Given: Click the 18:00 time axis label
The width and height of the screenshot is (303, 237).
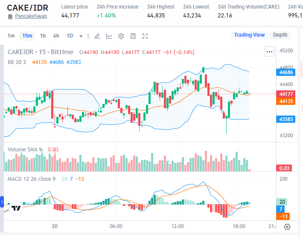Looking at the screenshot, I should click(239, 226).
